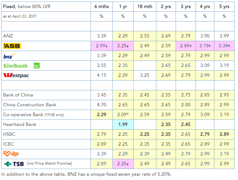Click the 5 yrs column header
Screen dimensions: 238x180
coord(224,6)
